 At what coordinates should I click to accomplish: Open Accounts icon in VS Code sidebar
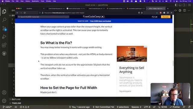(x=4, y=92)
